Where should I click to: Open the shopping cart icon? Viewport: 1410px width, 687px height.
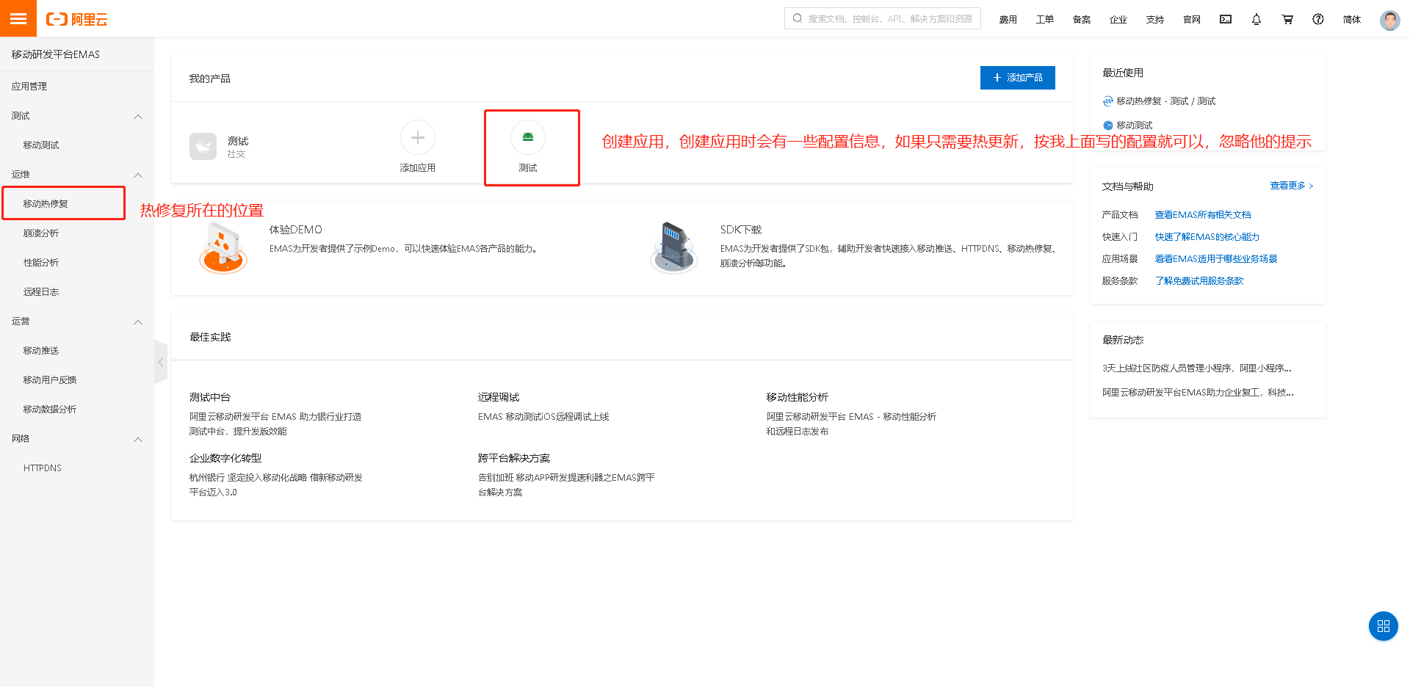click(x=1287, y=19)
